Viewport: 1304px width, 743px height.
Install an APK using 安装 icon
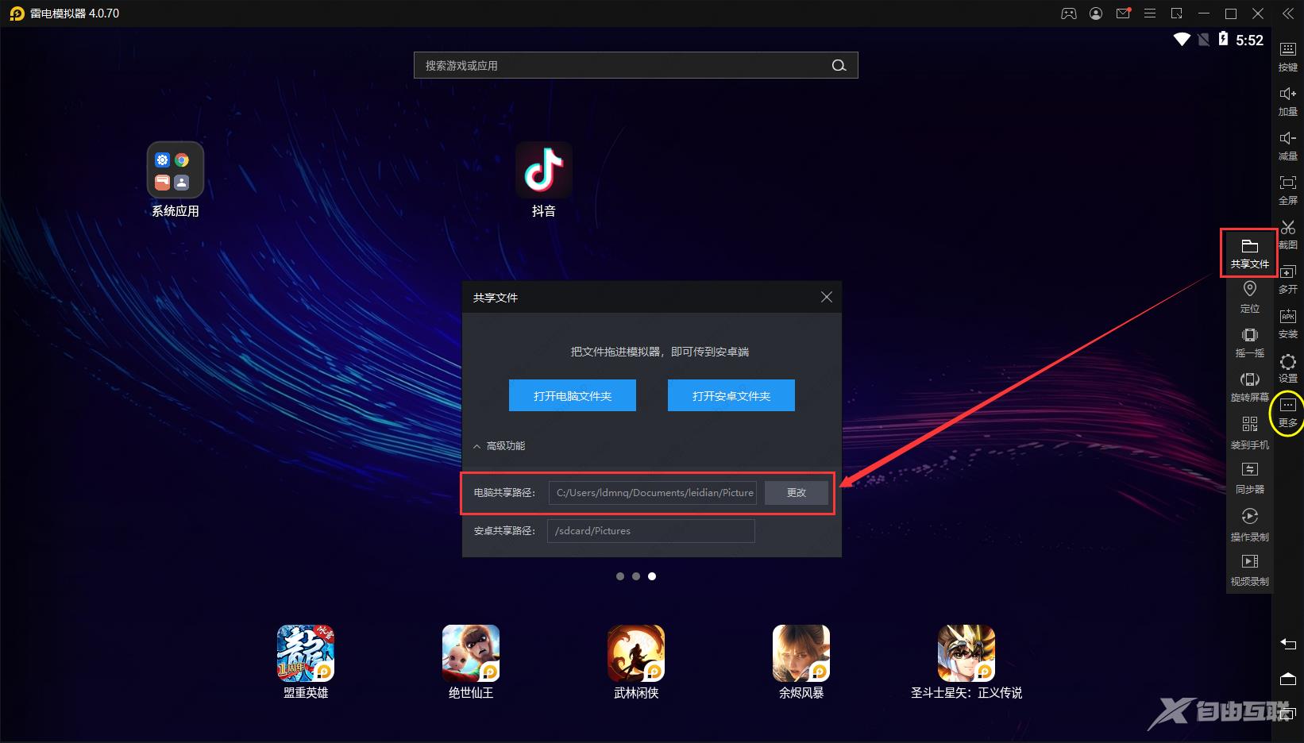click(x=1288, y=323)
